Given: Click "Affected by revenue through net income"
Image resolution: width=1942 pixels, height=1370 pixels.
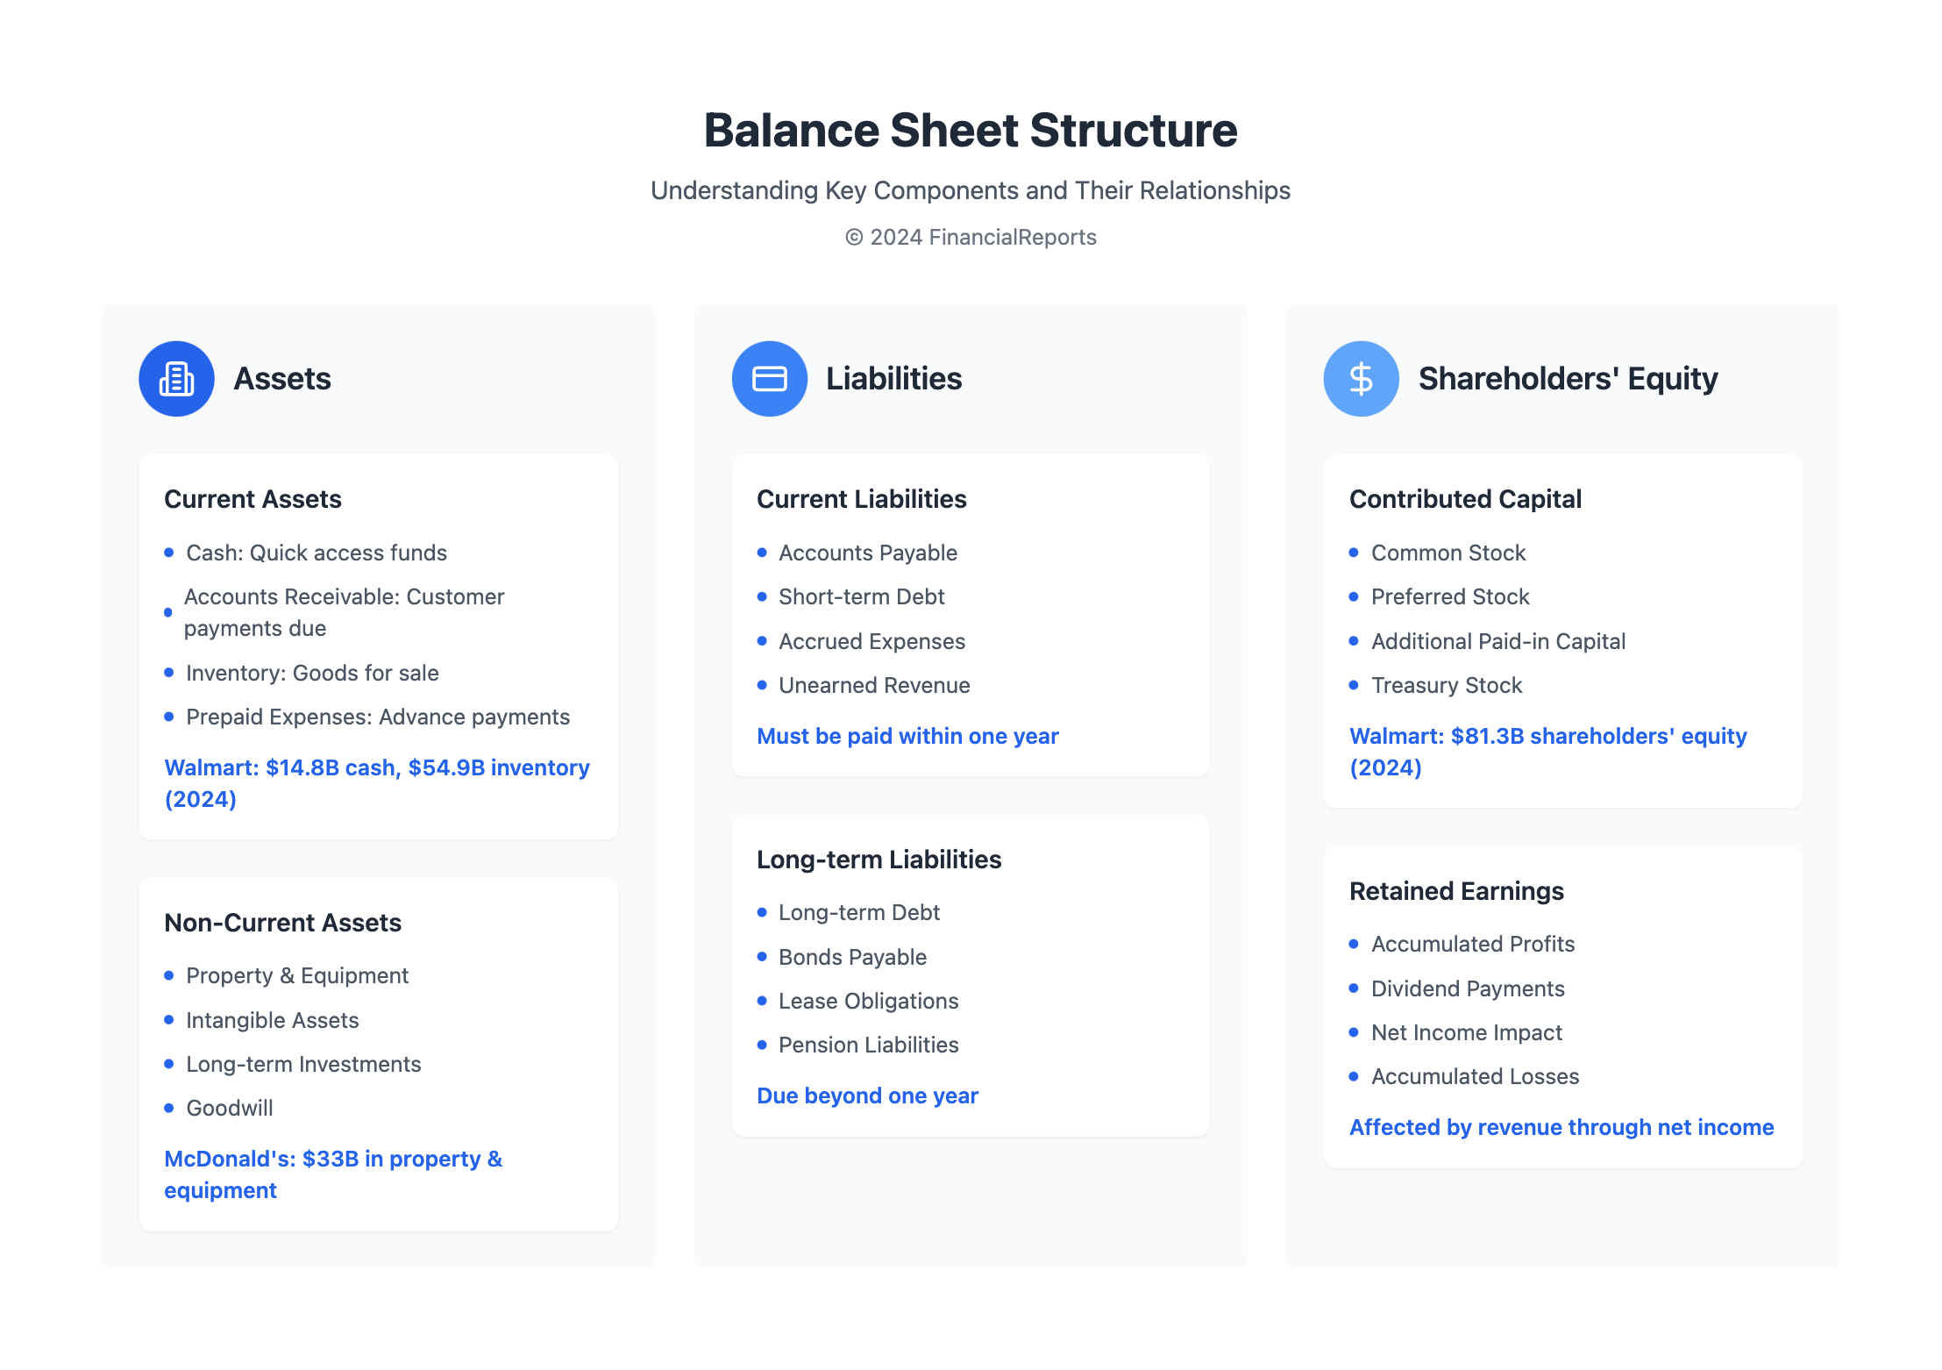Looking at the screenshot, I should coord(1561,1127).
